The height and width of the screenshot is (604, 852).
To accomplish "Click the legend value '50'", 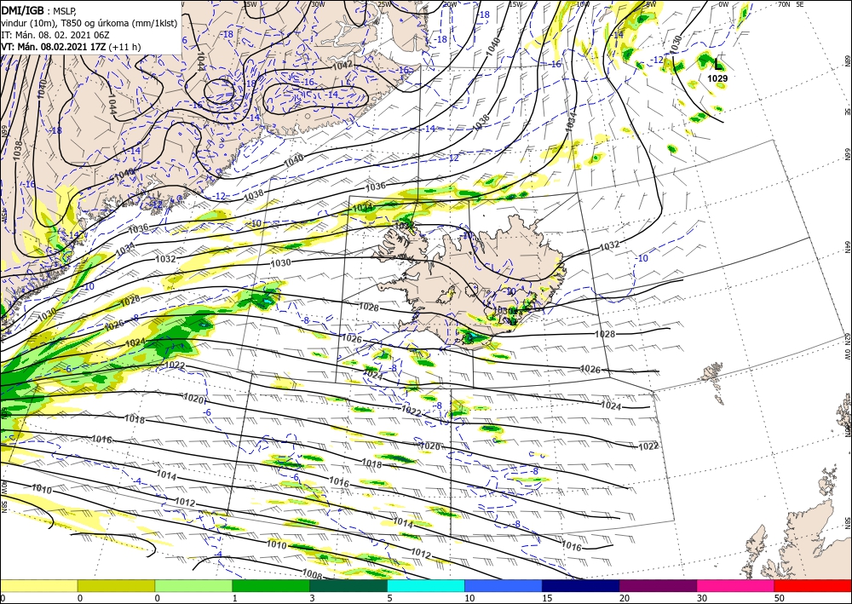I will [x=779, y=598].
